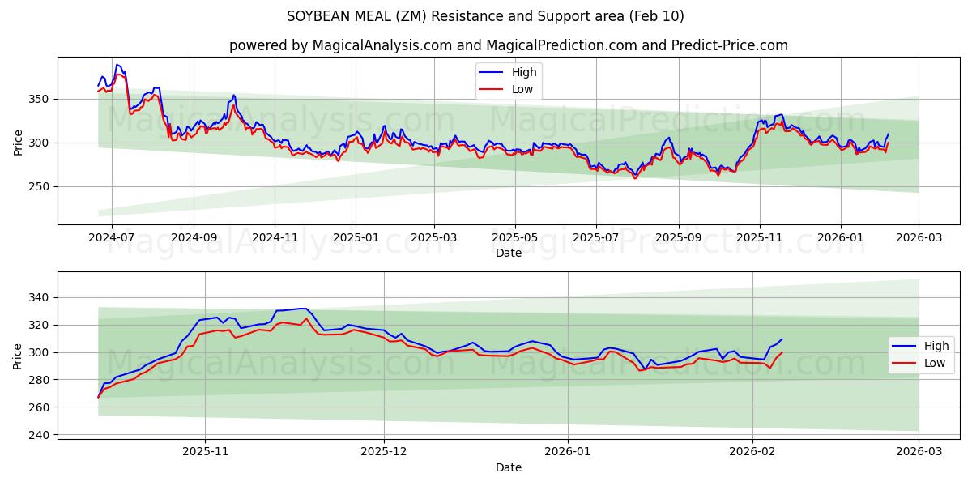Click the blue High line sample in bottom legend

(905, 345)
